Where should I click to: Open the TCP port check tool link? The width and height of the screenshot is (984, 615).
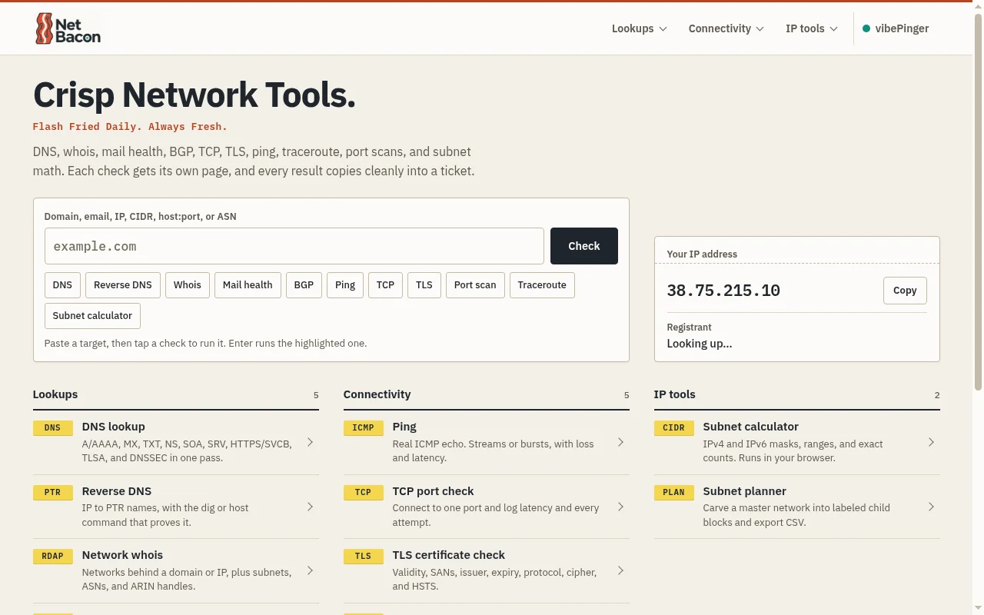487,507
